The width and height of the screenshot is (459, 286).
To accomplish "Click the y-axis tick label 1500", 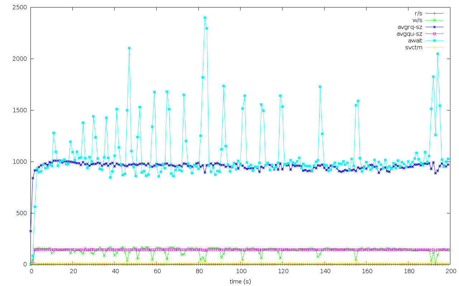I will tap(20, 110).
